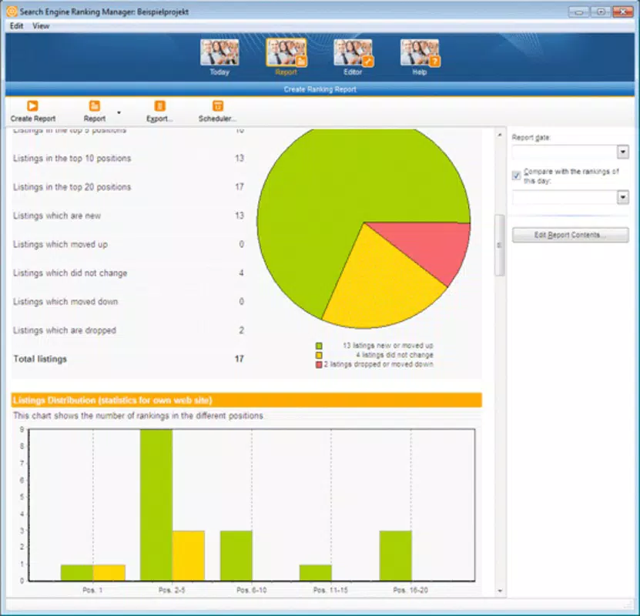
Task: Click the 'Create Ranking Report' title bar
Action: click(320, 89)
